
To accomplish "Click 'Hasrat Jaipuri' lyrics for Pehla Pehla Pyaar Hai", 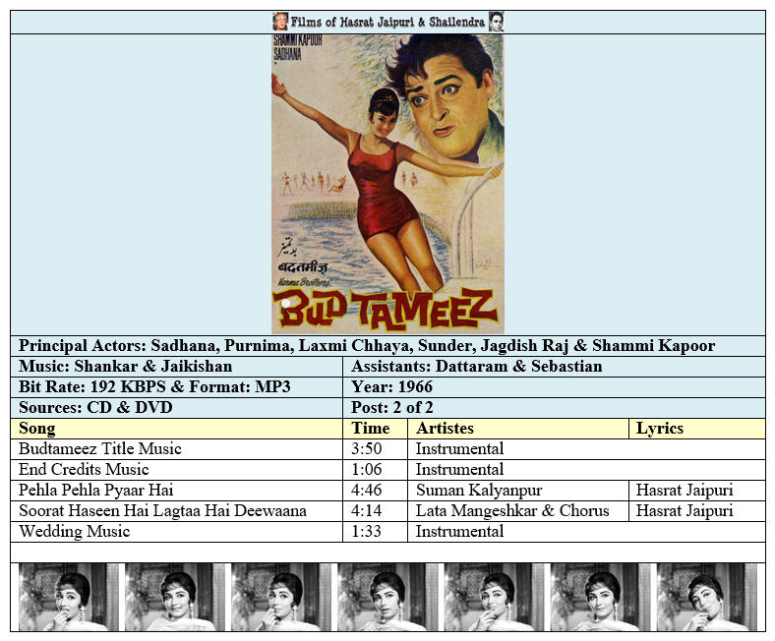I will 685,490.
